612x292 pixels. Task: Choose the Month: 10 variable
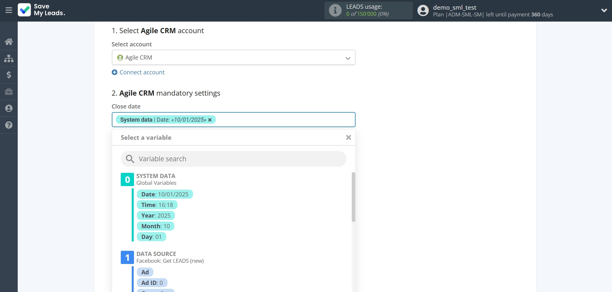pyautogui.click(x=155, y=226)
